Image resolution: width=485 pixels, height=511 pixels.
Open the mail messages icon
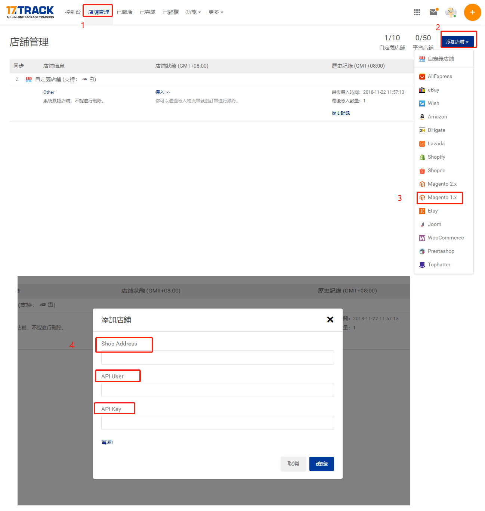433,12
